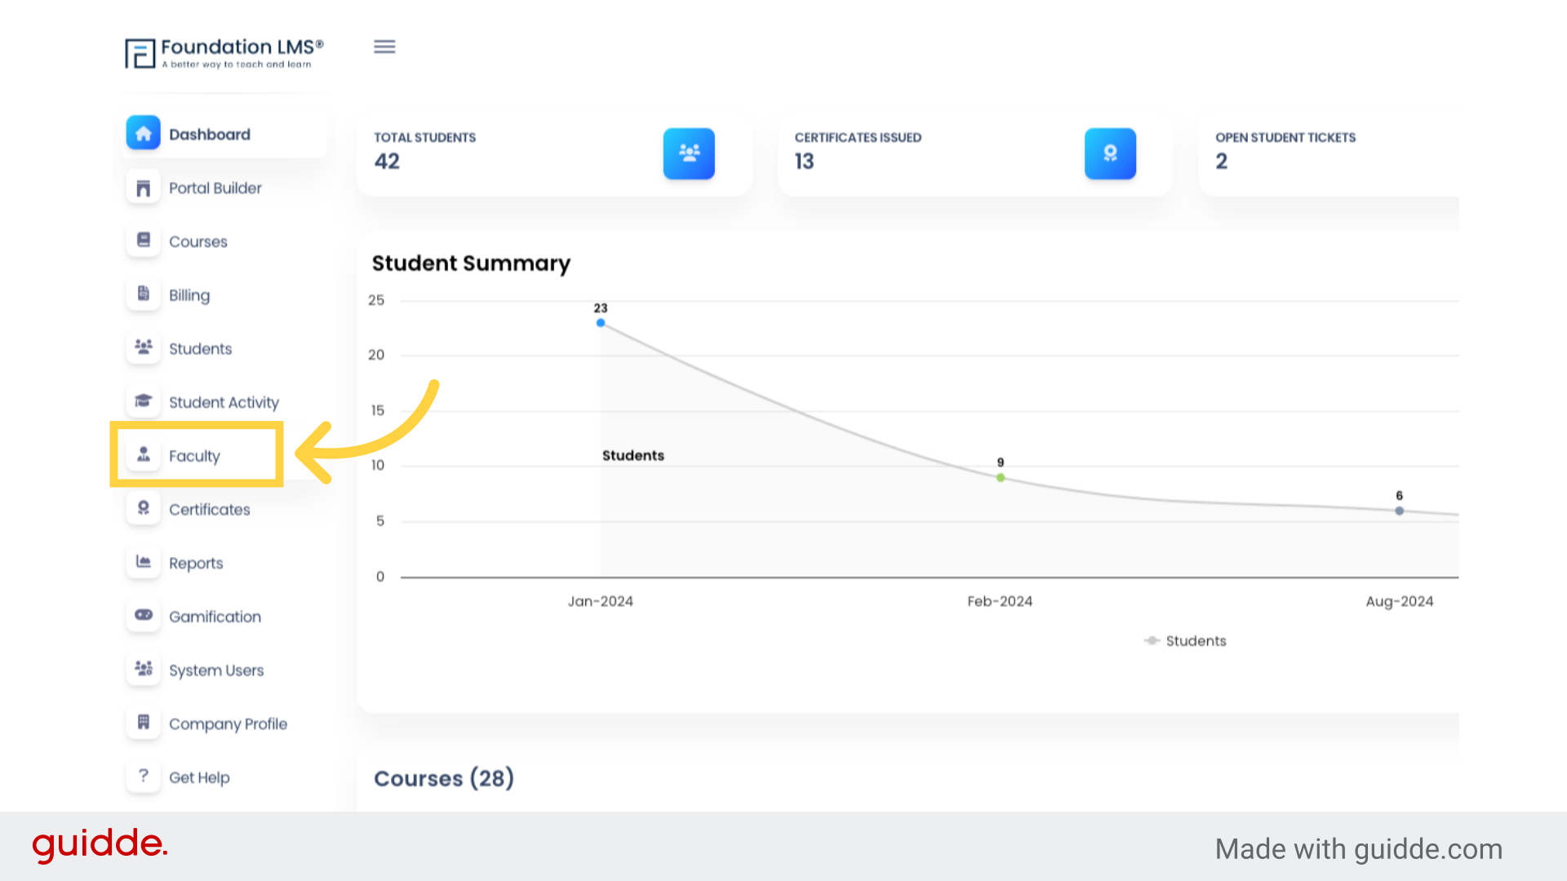Click the Total Students count 42
This screenshot has height=881, width=1567.
(387, 162)
